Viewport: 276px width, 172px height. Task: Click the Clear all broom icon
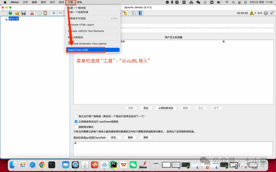pos(125,13)
